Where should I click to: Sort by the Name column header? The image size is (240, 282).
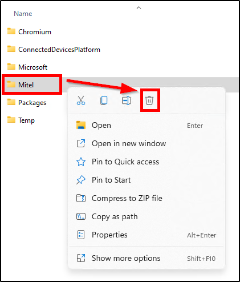23,14
